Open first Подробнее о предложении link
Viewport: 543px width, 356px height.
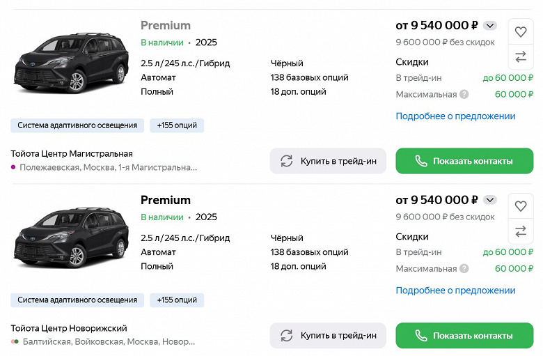point(455,116)
